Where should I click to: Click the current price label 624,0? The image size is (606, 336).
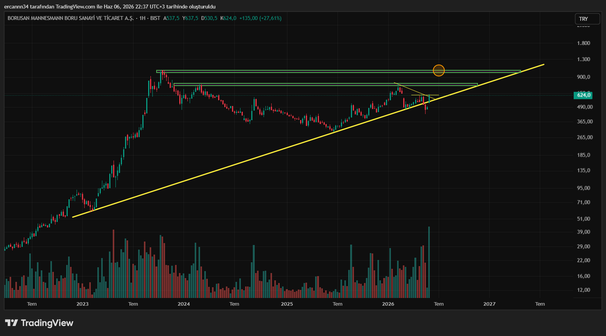click(x=583, y=95)
